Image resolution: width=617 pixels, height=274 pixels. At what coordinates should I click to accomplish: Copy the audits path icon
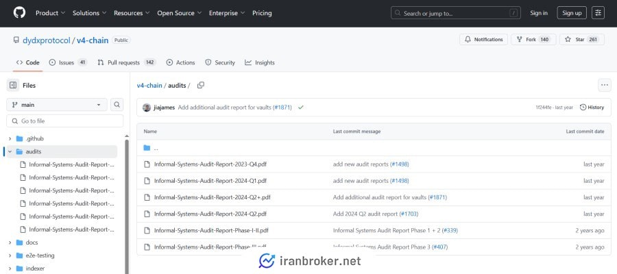click(201, 86)
